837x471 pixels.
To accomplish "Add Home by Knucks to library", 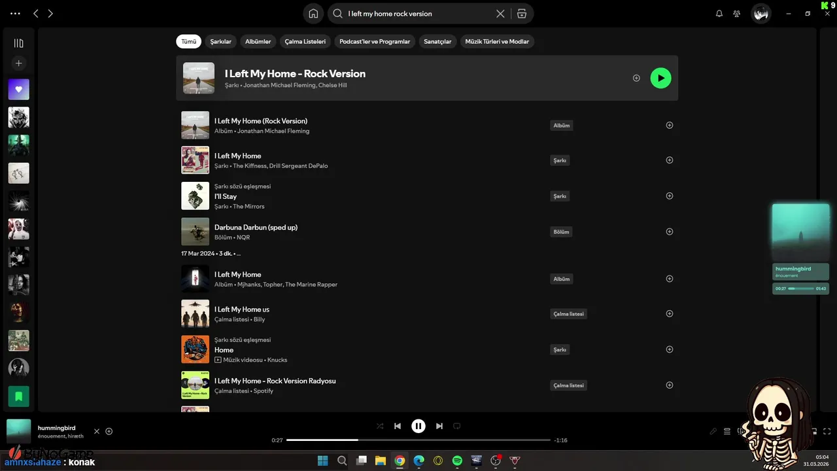I will click(x=669, y=349).
